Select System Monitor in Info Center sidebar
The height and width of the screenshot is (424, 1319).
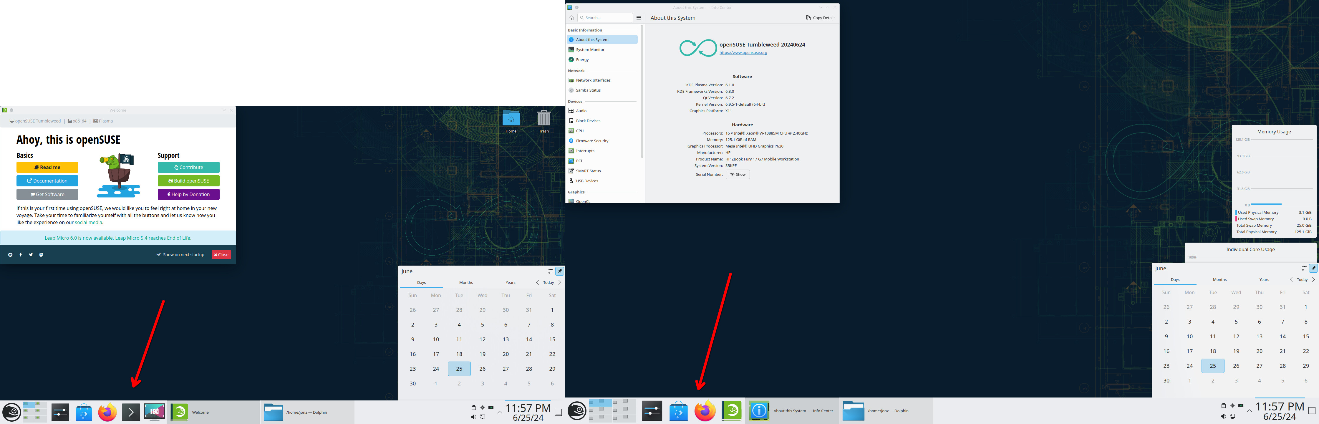tap(602, 50)
